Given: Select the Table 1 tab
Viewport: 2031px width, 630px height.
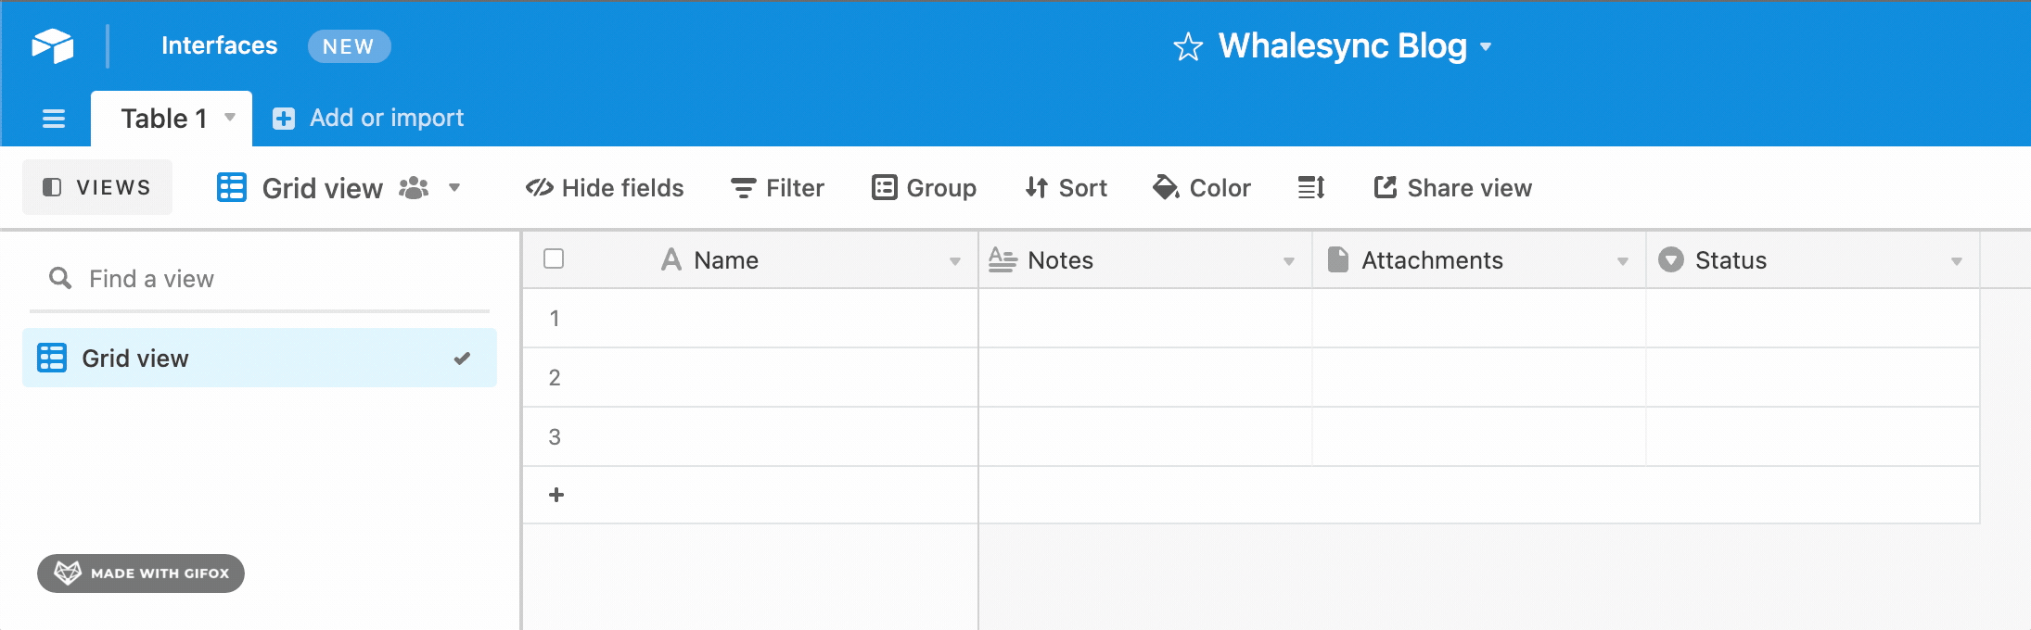Looking at the screenshot, I should click(172, 119).
